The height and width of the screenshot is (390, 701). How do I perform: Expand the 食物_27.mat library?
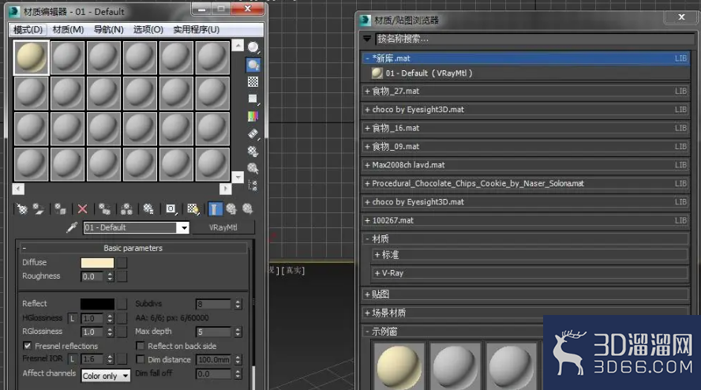(368, 92)
